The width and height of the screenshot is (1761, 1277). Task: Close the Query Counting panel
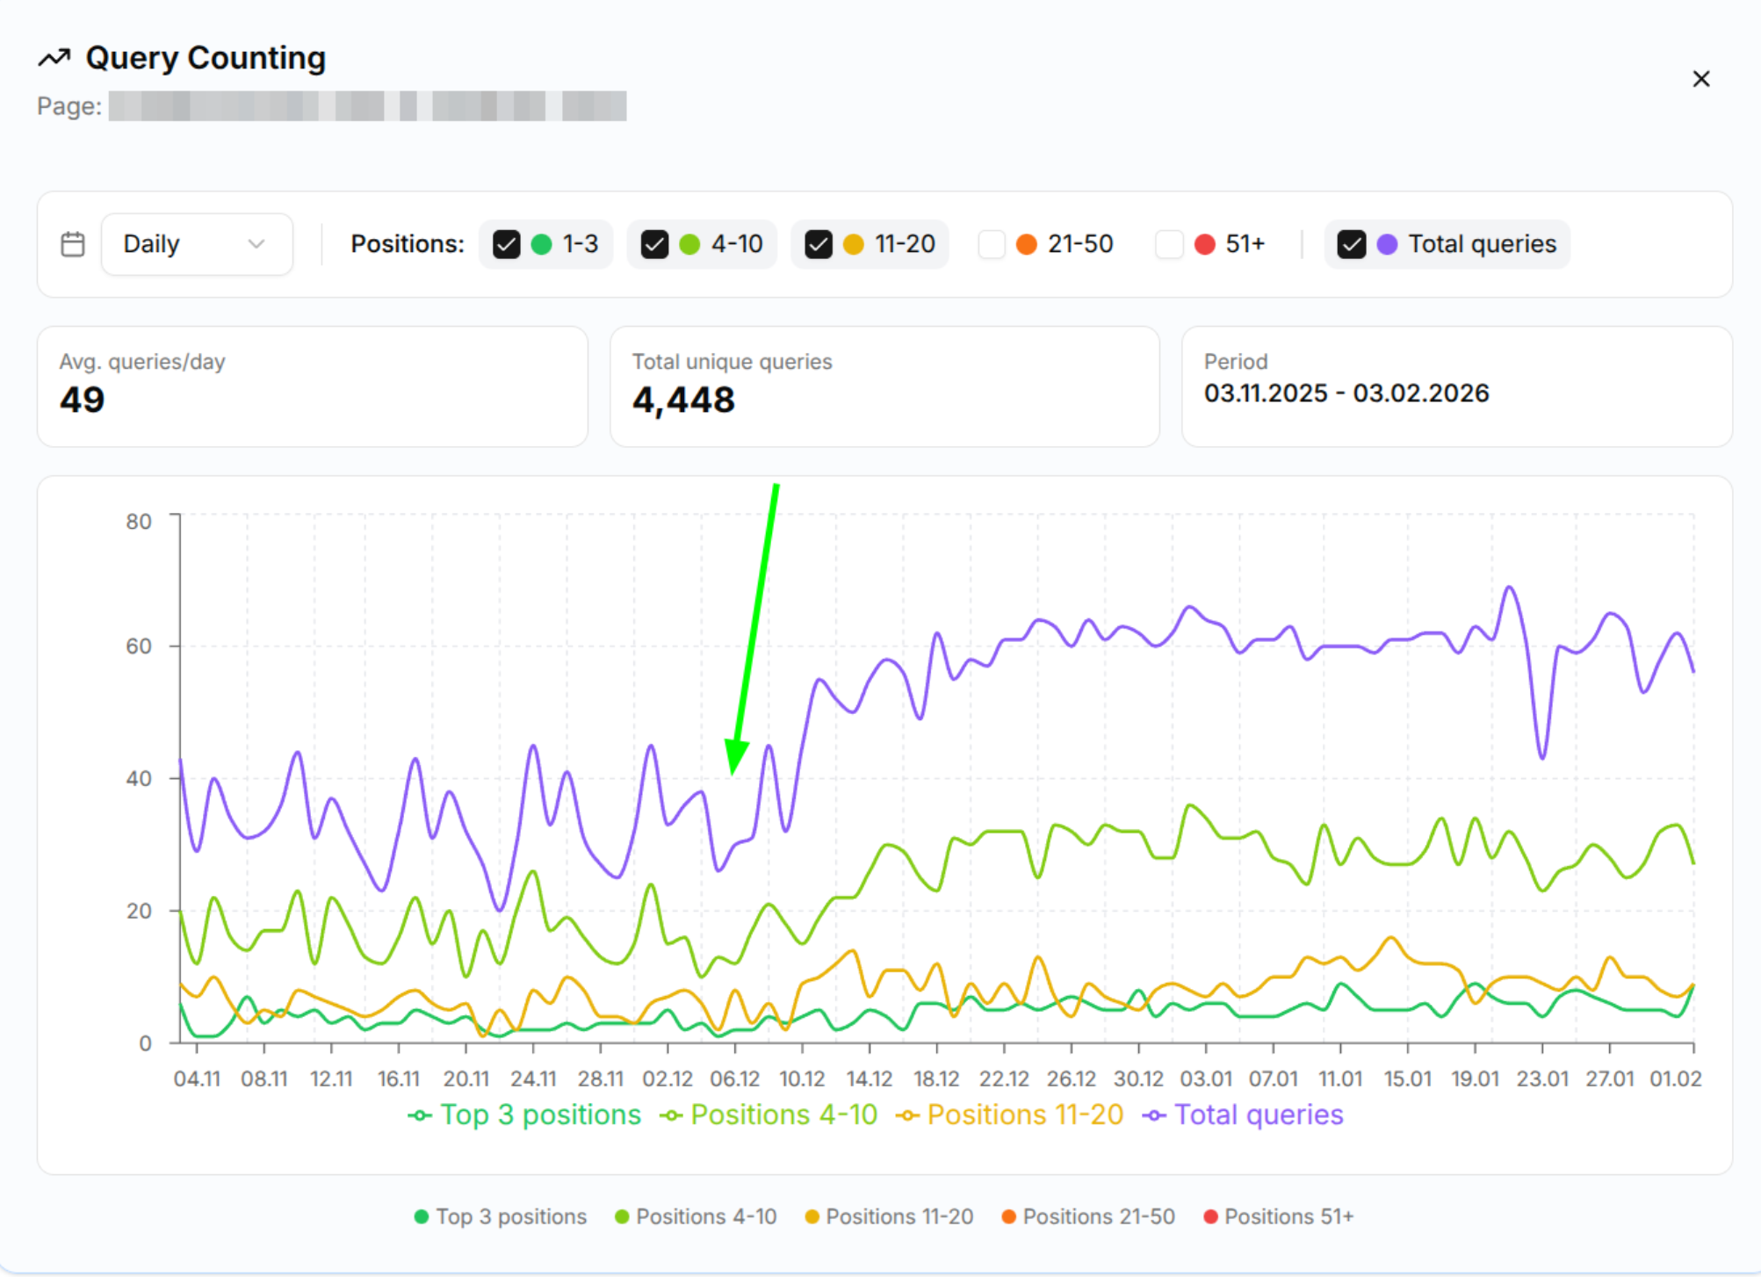coord(1700,78)
